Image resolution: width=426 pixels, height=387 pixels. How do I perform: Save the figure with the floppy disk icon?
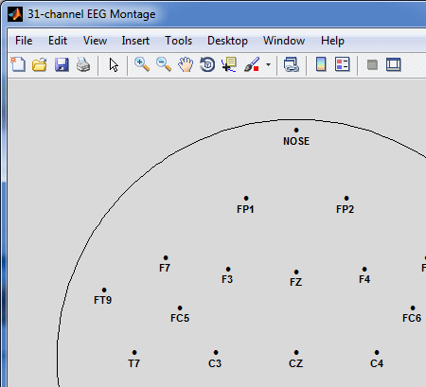pos(62,64)
